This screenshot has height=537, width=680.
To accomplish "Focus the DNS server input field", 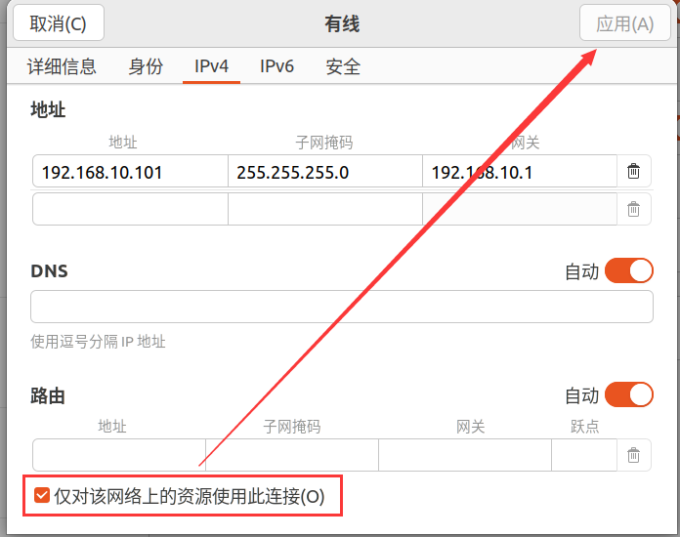I will point(341,307).
